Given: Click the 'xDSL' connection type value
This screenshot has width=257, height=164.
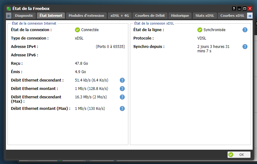Looking at the screenshot, I should (x=79, y=38).
